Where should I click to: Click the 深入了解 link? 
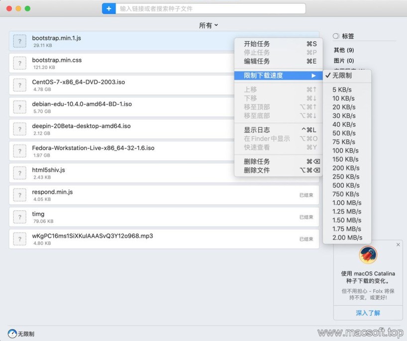(368, 313)
